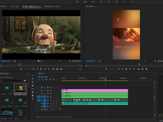Export frame camera in Source Monitor
Image resolution: width=163 pixels, height=122 pixels.
click(61, 69)
